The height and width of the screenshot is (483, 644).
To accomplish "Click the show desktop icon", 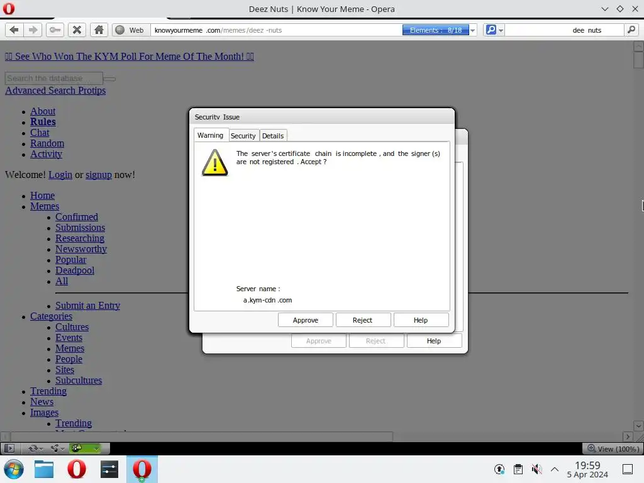I will (627, 469).
